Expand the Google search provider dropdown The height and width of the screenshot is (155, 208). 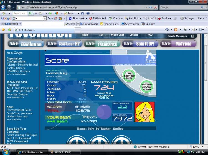(x=206, y=7)
